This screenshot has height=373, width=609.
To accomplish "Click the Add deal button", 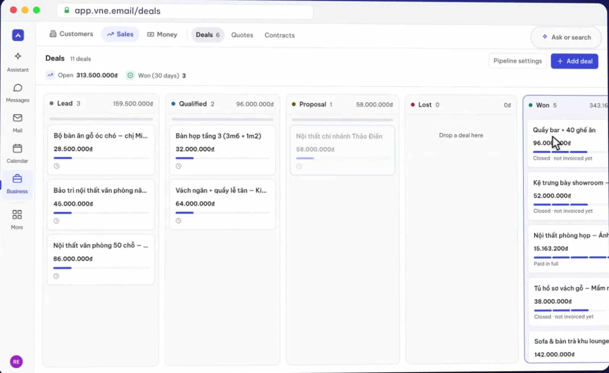I will pos(575,61).
